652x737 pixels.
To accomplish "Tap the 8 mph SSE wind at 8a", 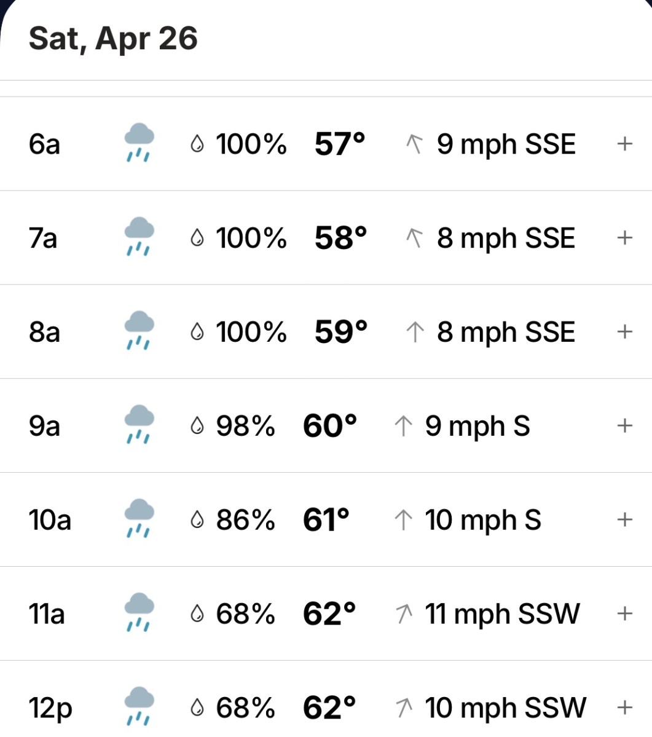I will [x=506, y=332].
